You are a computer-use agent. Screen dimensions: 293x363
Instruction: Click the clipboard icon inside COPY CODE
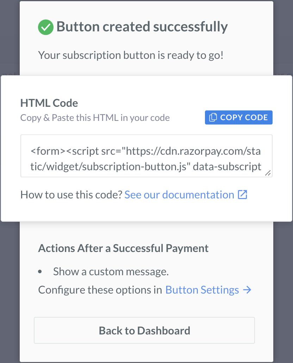coord(213,117)
